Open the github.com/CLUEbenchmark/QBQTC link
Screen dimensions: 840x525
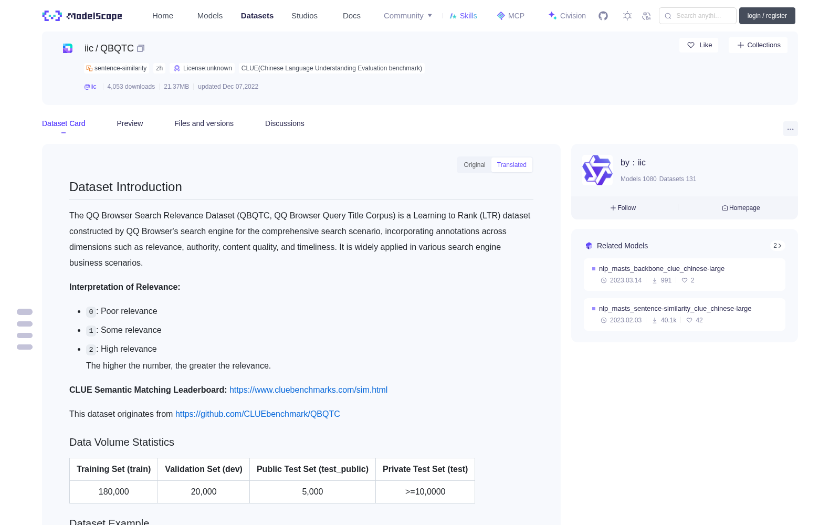258,414
